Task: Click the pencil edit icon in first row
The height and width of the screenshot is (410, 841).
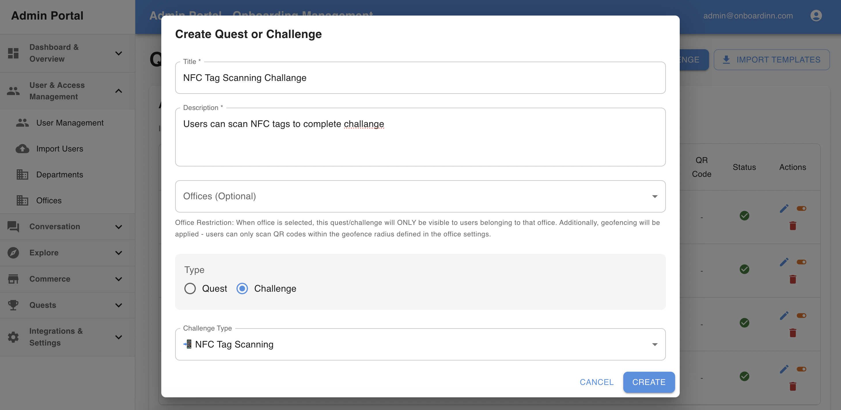Action: (784, 208)
